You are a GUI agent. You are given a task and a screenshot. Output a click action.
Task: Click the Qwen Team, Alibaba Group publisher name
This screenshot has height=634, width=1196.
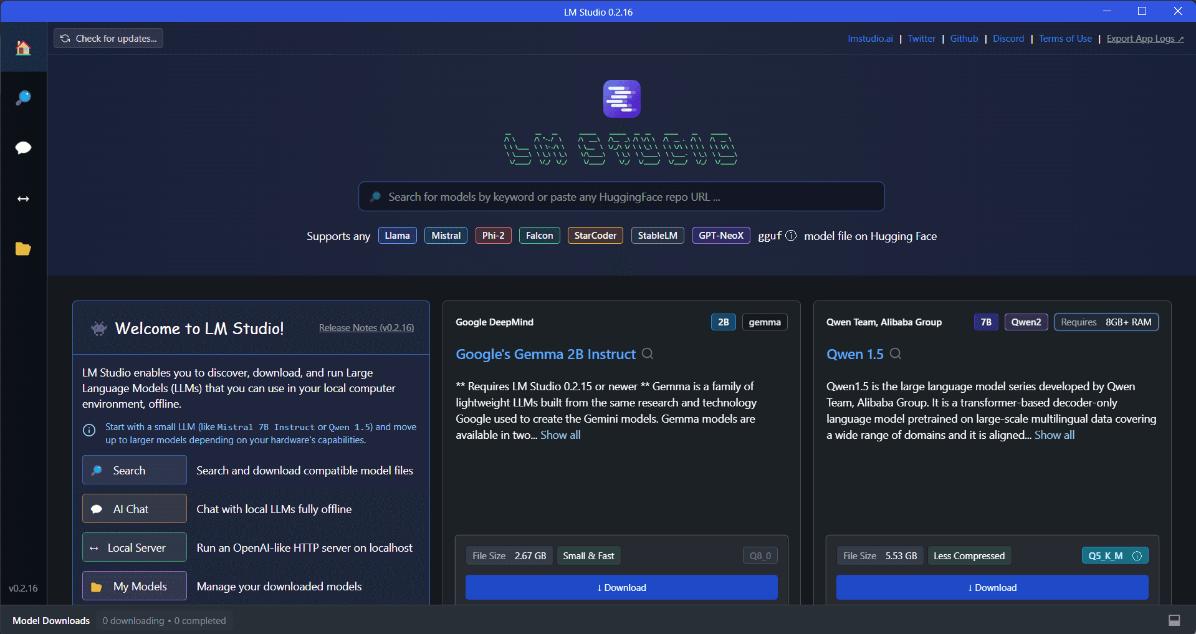pos(884,322)
